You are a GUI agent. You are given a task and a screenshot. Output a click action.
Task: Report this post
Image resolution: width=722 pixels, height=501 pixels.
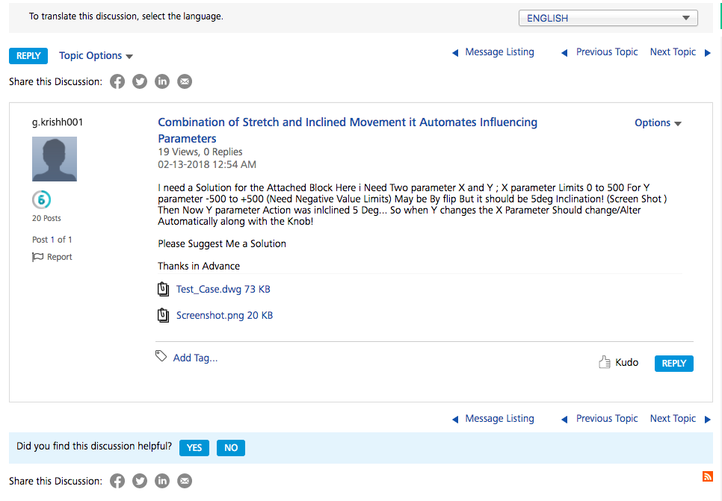(52, 257)
